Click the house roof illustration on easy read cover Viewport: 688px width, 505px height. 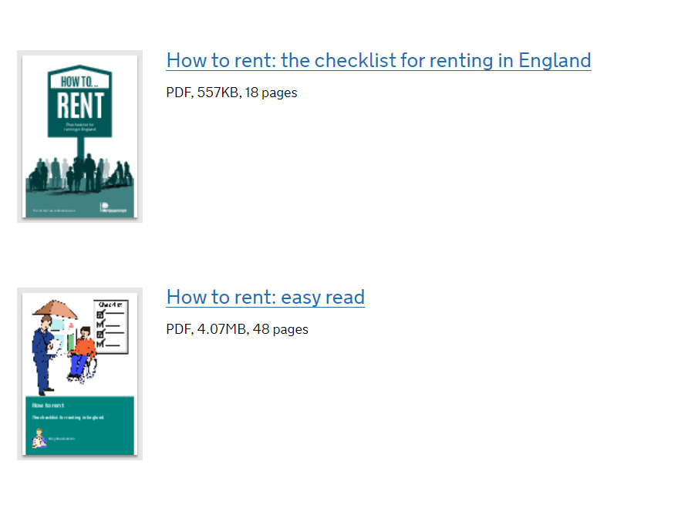[x=55, y=309]
